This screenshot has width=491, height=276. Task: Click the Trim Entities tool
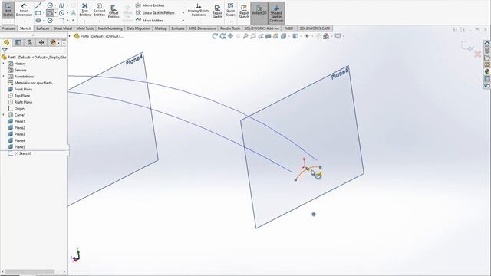tap(84, 10)
